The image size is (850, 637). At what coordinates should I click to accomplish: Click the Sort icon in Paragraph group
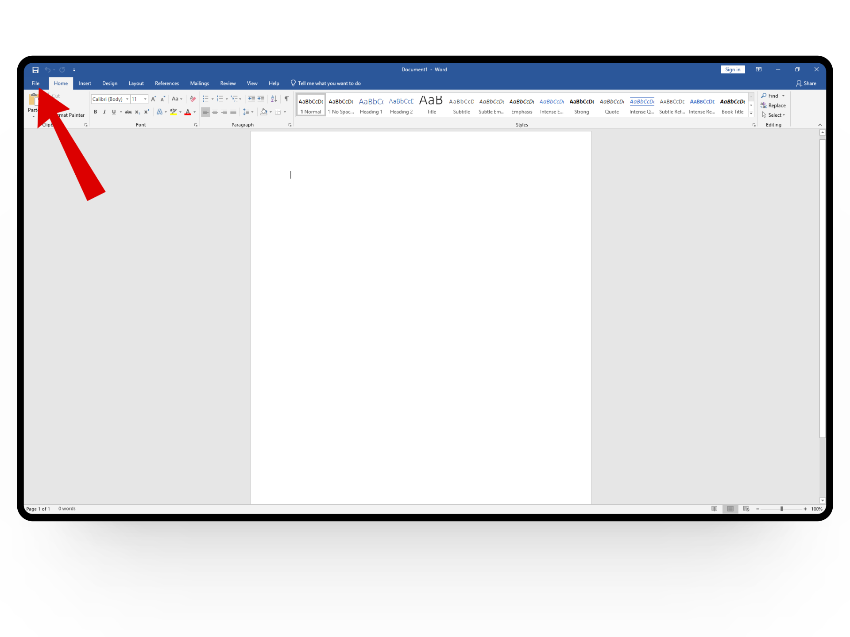(274, 99)
